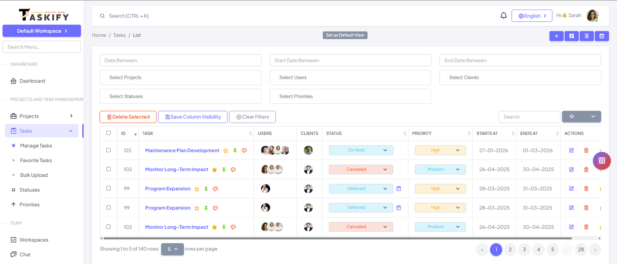Change High priority for Maintenance Plan Development
Image resolution: width=617 pixels, height=264 pixels.
[x=440, y=150]
